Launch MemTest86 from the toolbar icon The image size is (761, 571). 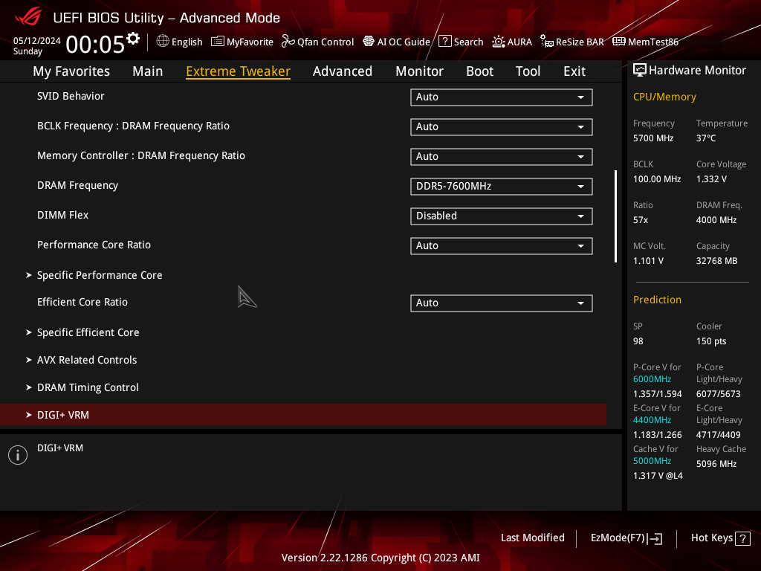click(619, 42)
